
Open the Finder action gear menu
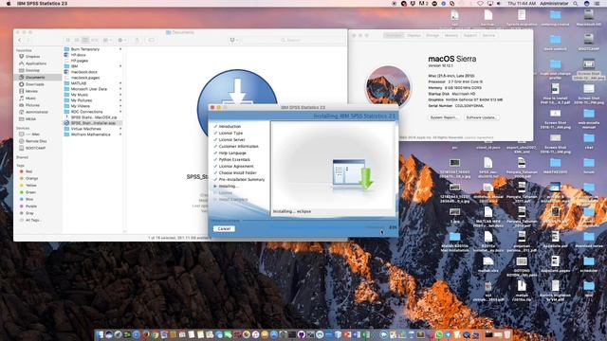pos(122,40)
